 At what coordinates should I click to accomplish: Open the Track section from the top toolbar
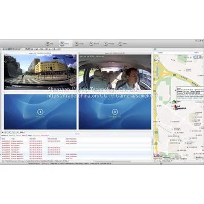click(x=79, y=44)
